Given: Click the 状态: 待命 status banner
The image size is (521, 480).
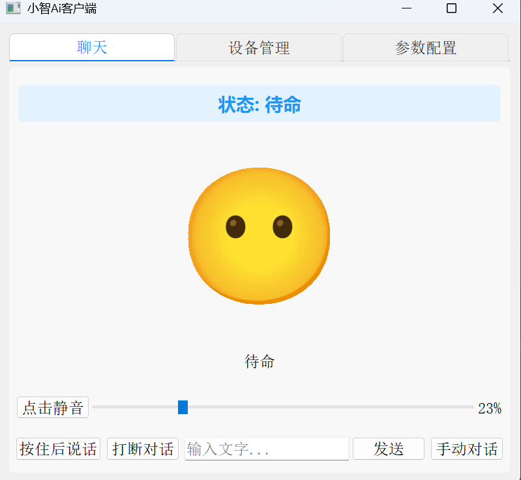Looking at the screenshot, I should (x=259, y=104).
